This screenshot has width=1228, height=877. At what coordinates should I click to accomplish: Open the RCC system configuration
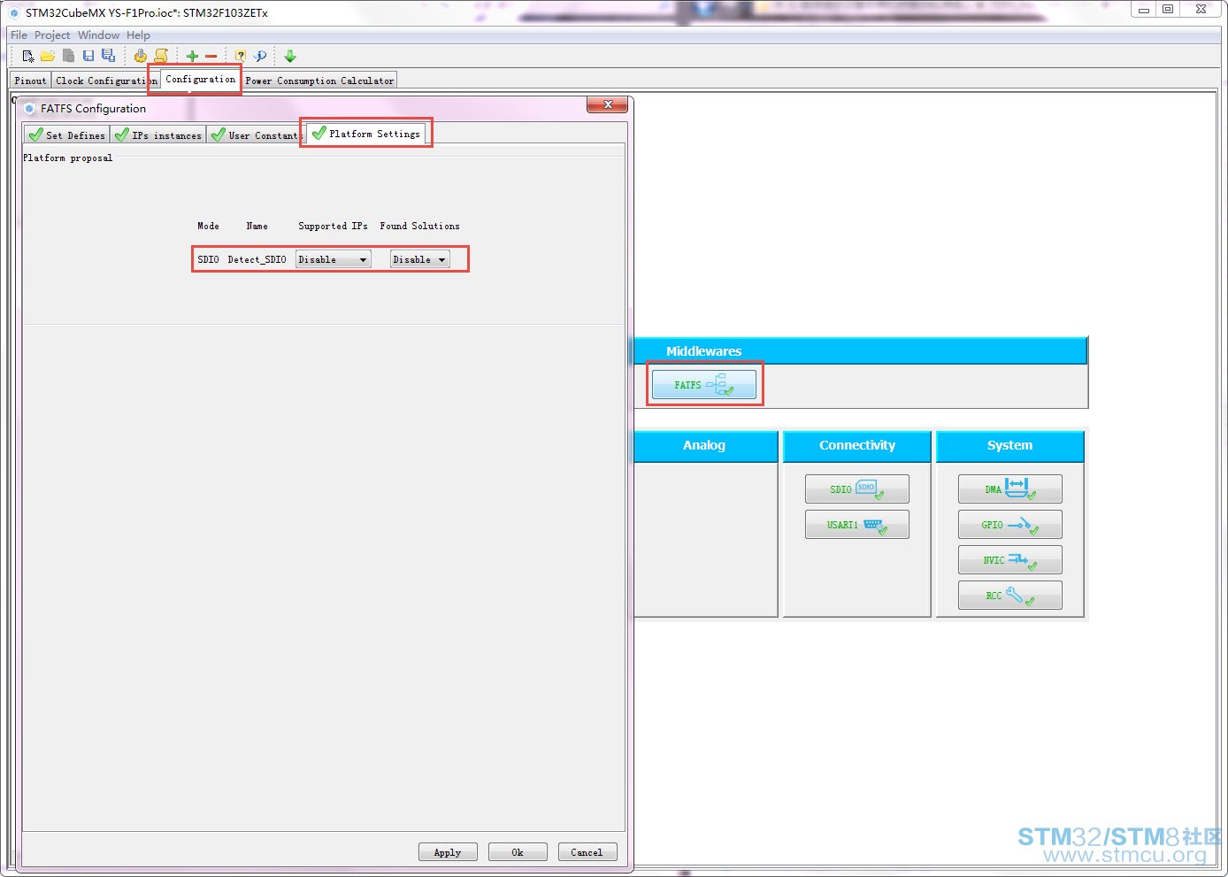(x=1010, y=596)
